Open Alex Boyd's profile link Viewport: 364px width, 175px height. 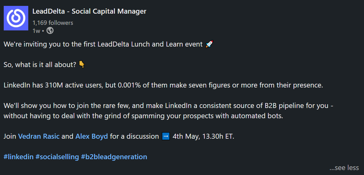(x=92, y=136)
